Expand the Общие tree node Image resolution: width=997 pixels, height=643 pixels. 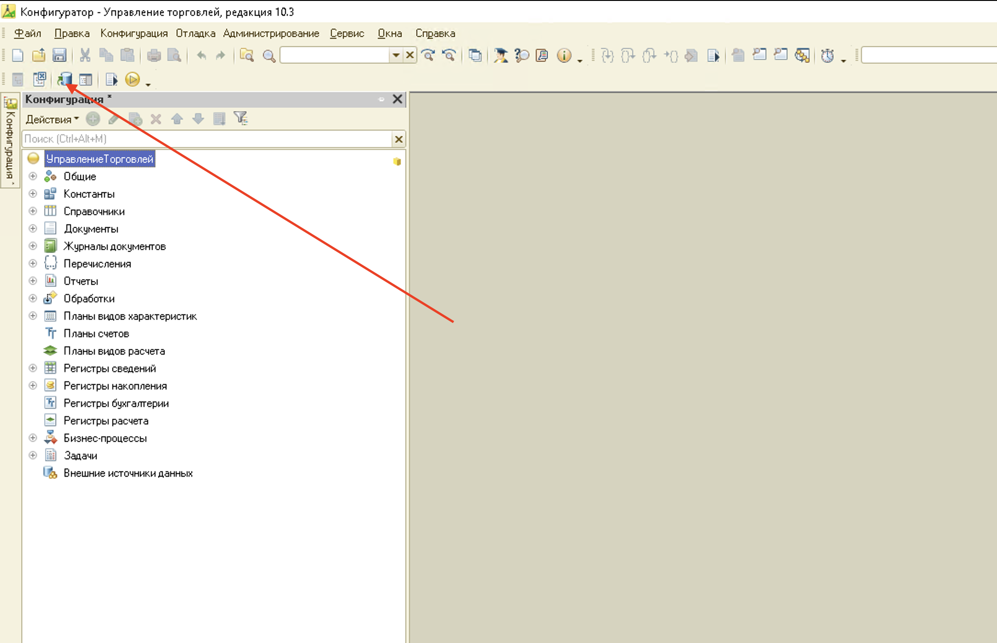tap(33, 176)
